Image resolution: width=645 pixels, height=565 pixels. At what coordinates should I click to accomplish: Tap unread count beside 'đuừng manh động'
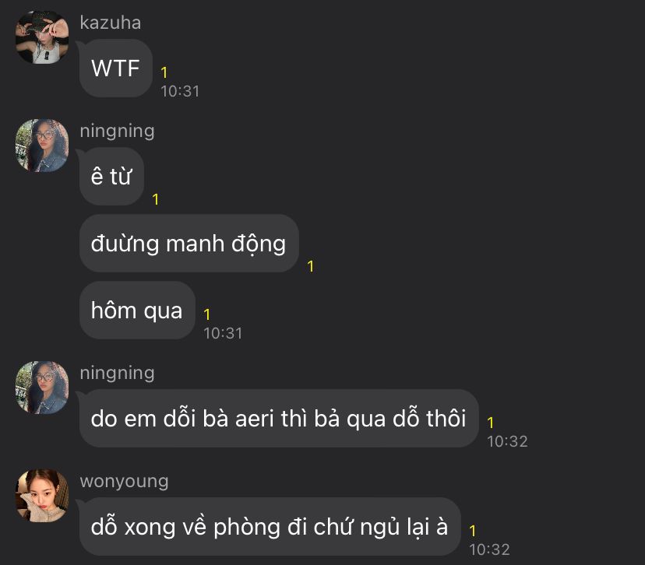coord(311,266)
